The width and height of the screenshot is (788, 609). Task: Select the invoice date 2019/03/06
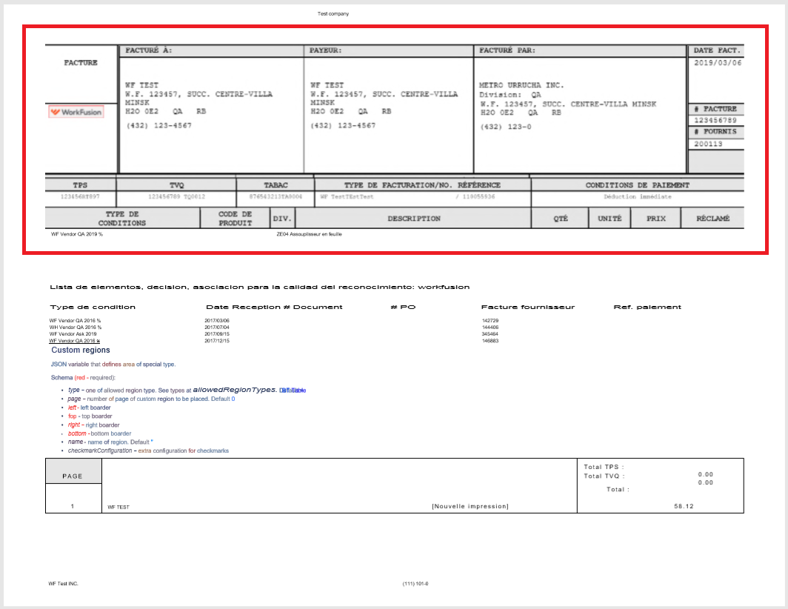pyautogui.click(x=718, y=63)
